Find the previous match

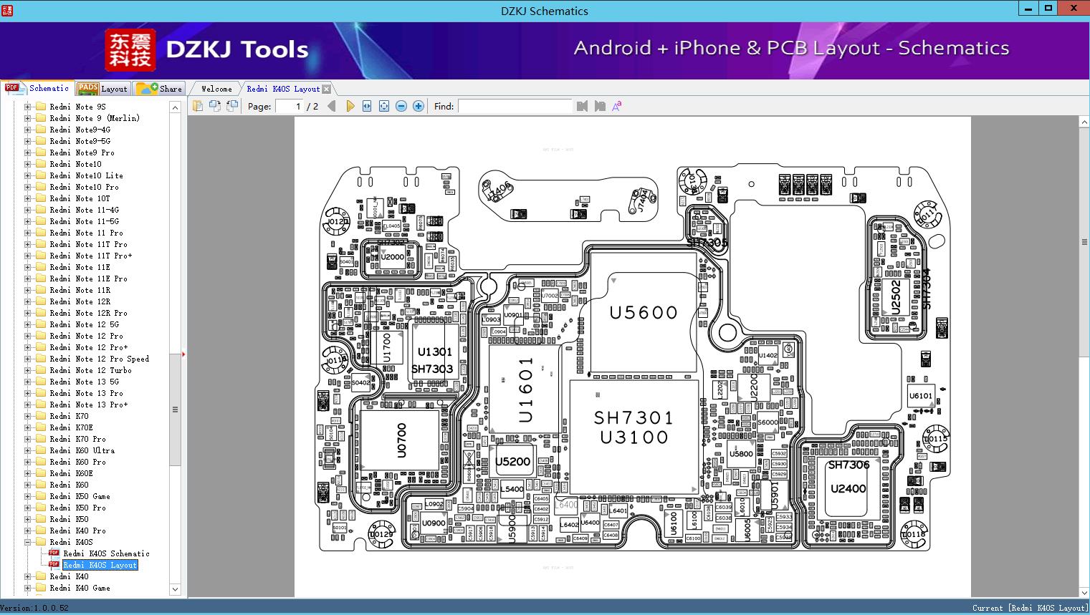pyautogui.click(x=582, y=106)
